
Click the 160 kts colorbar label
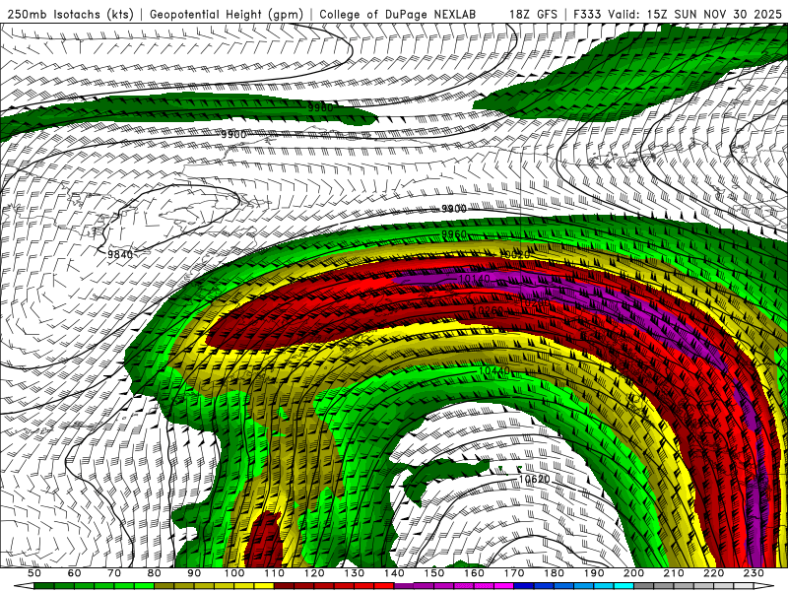click(475, 573)
